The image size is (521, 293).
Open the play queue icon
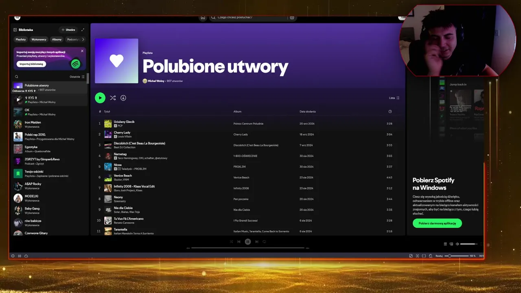445,244
